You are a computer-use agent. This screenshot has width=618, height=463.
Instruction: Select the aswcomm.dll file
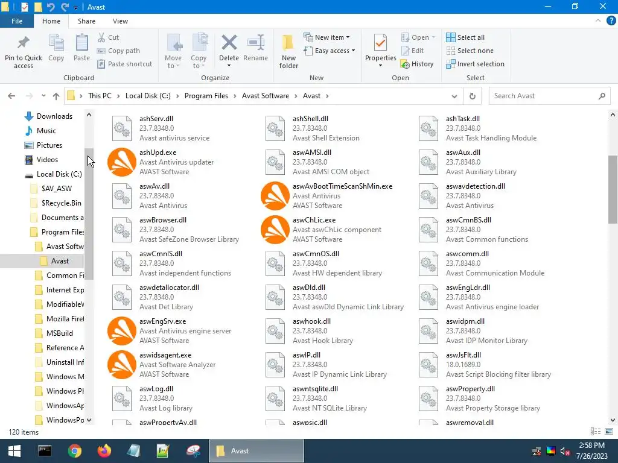(482, 263)
